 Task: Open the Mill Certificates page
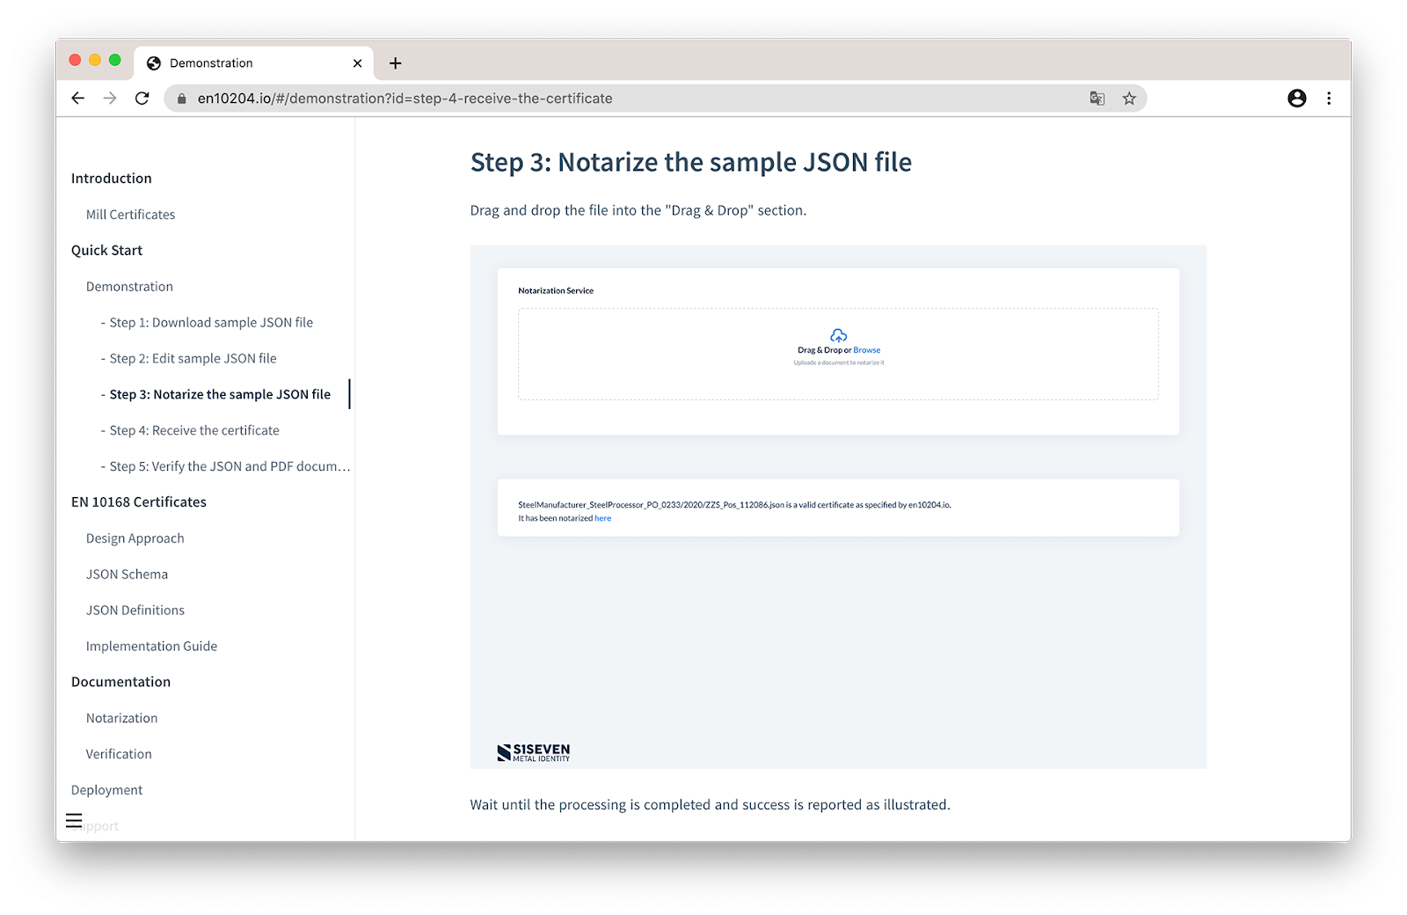click(130, 215)
